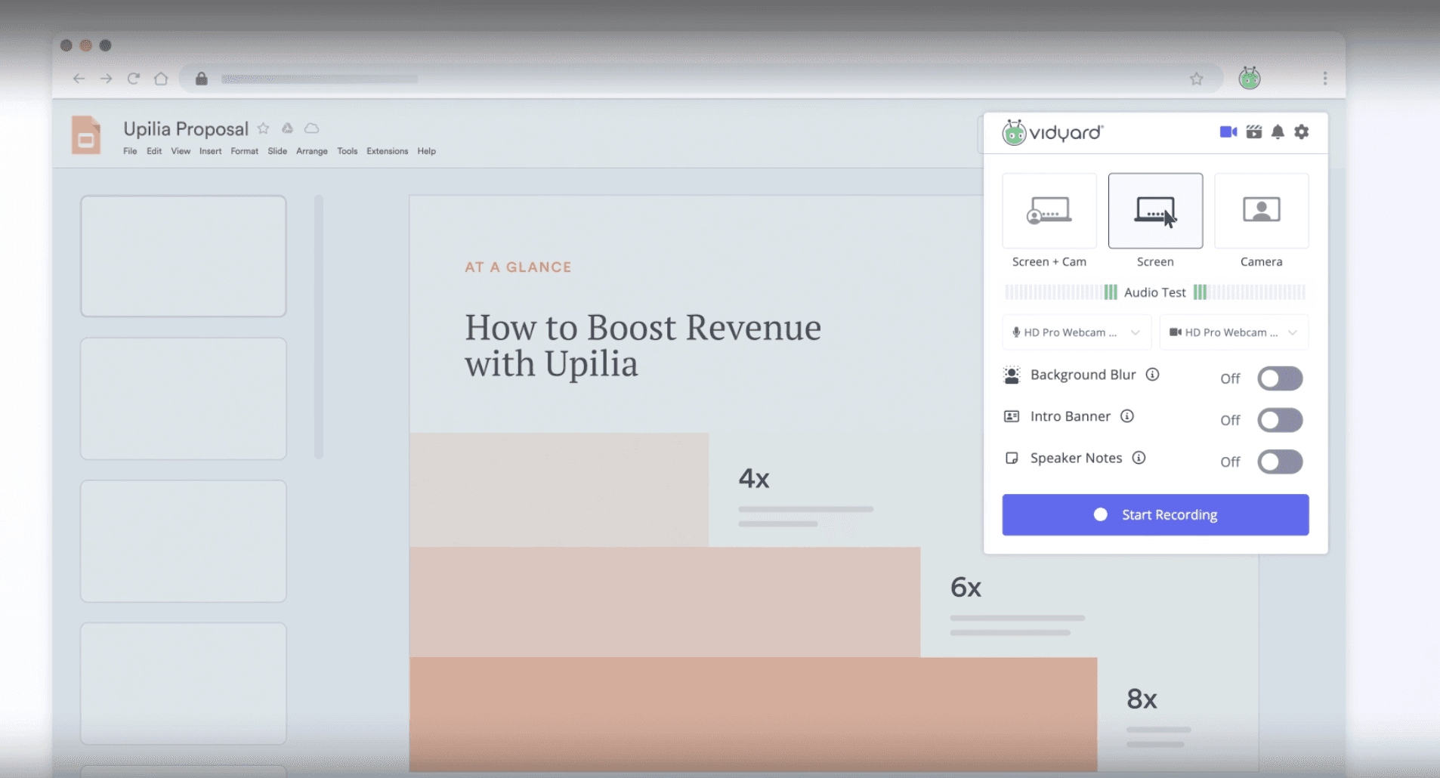The width and height of the screenshot is (1440, 778).
Task: Select the Screen-only recording mode
Action: coord(1154,211)
